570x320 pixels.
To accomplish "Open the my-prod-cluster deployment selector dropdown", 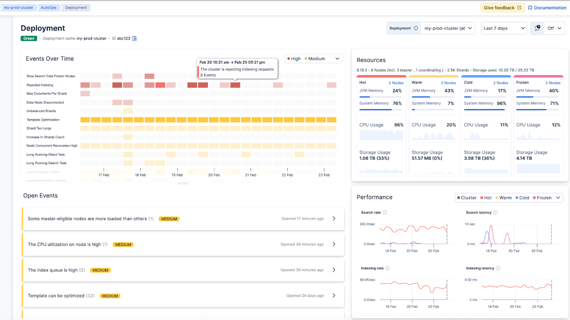I will [x=448, y=28].
